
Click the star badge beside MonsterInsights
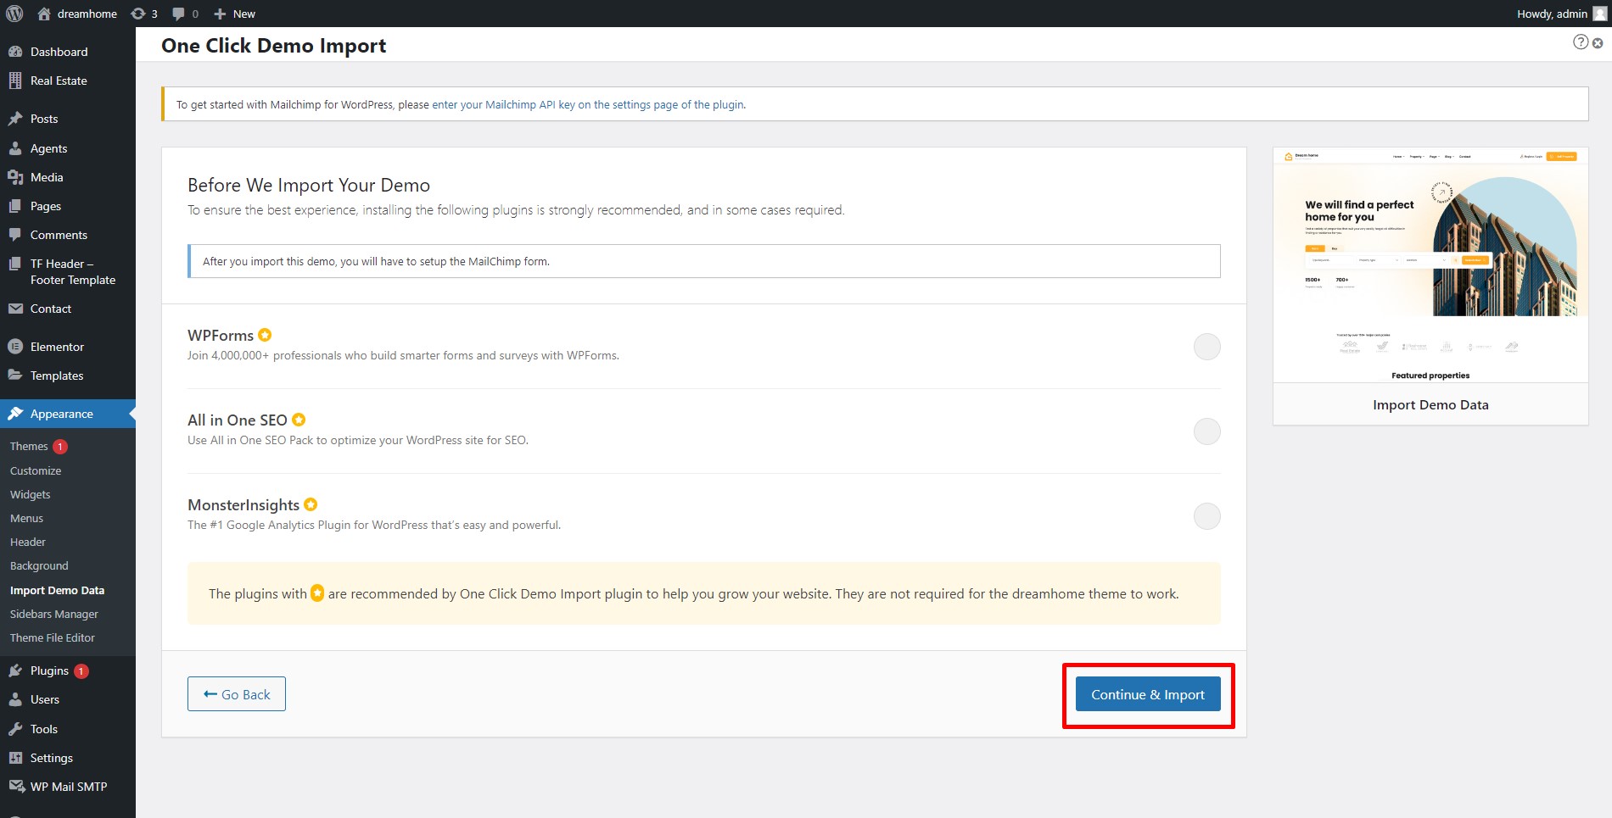[x=311, y=504]
